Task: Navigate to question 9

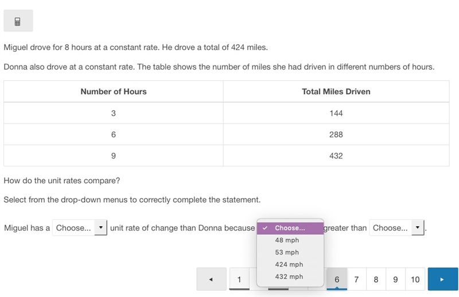Action: click(x=395, y=279)
